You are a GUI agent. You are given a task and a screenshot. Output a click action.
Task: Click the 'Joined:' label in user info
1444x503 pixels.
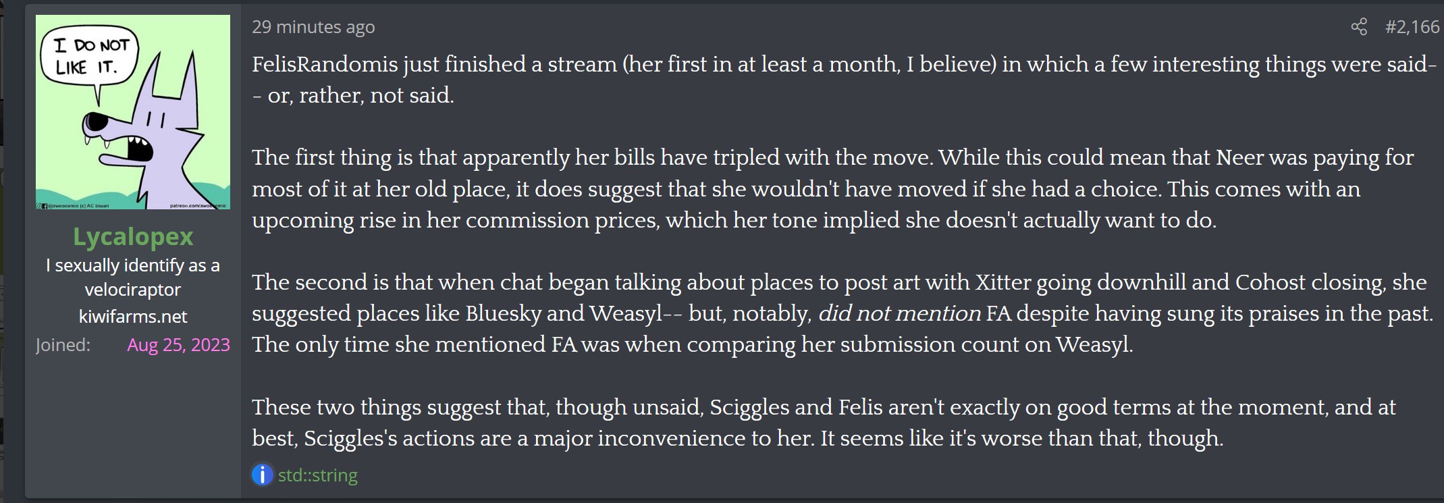(63, 345)
